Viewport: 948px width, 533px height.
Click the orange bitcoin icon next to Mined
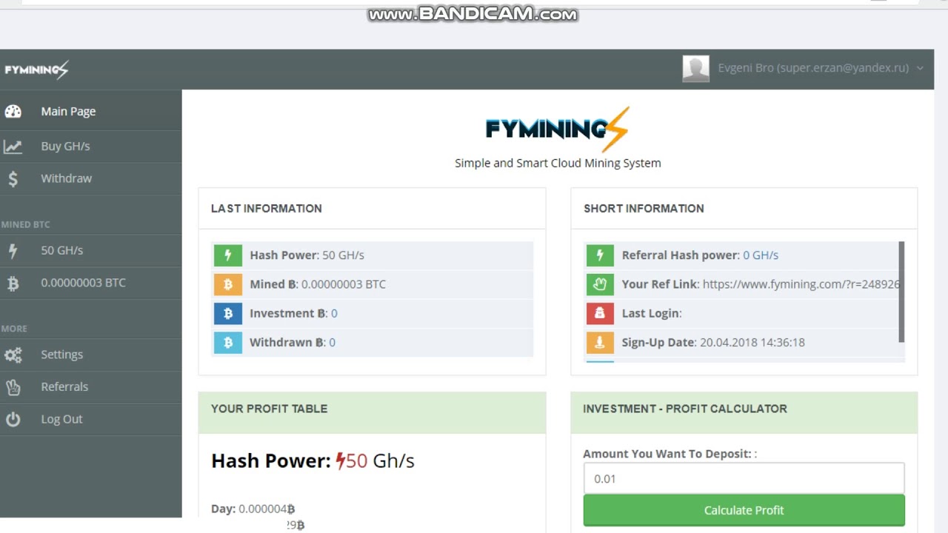(228, 284)
